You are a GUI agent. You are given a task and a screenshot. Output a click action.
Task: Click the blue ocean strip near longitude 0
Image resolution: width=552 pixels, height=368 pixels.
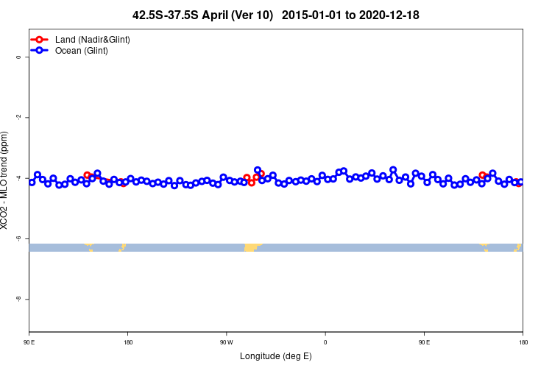[325, 247]
